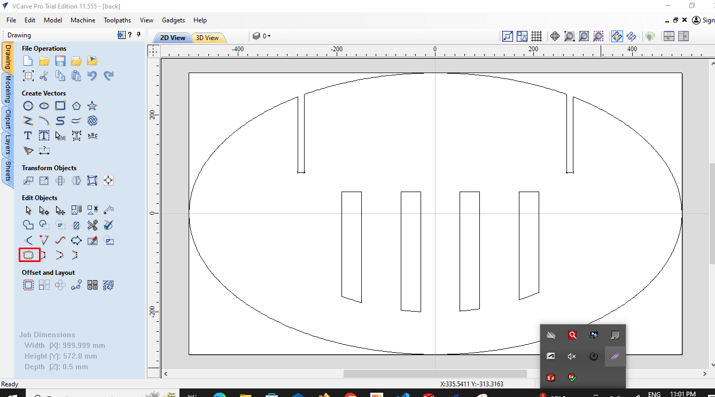
Task: Open the Sheets side tab
Action: (x=7, y=171)
